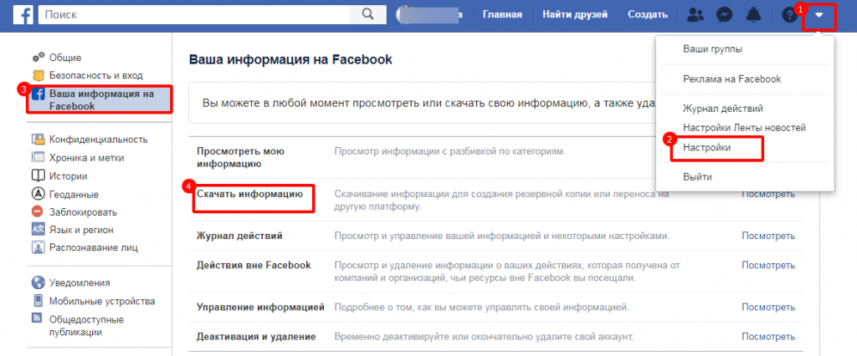Viewport: 857px width, 356px height.
Task: Open Геоданные settings
Action: click(x=74, y=194)
